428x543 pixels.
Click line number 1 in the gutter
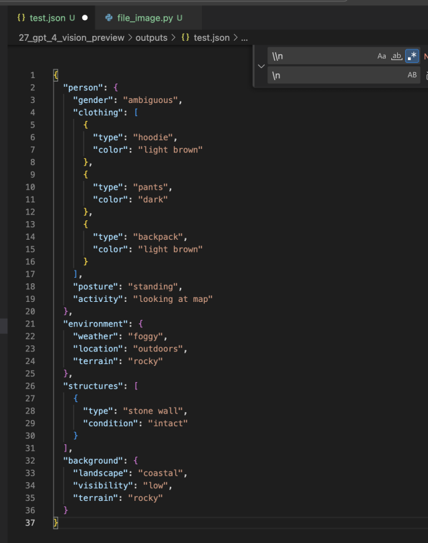click(x=33, y=75)
